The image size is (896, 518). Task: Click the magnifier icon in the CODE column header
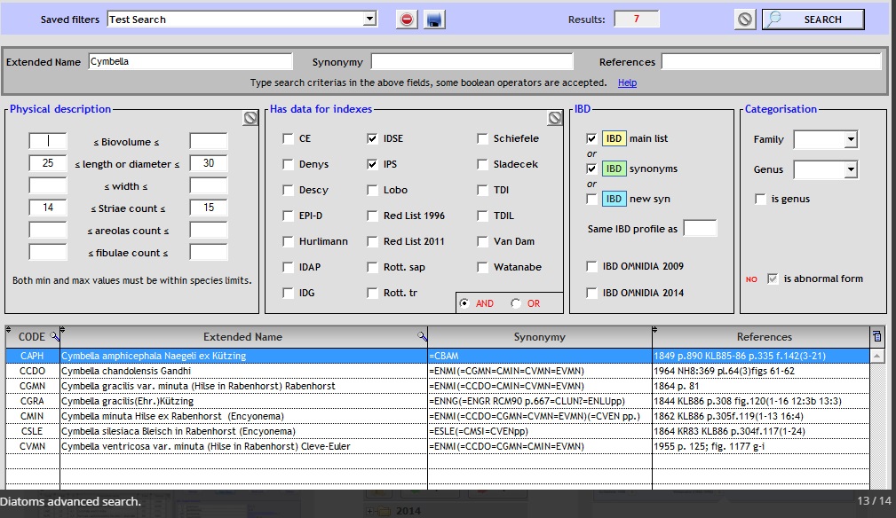click(x=54, y=337)
